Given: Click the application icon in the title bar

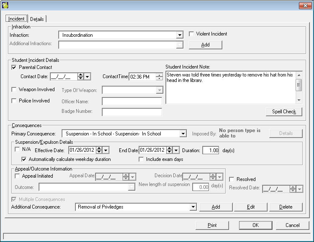Looking at the screenshot, I should coord(5,5).
